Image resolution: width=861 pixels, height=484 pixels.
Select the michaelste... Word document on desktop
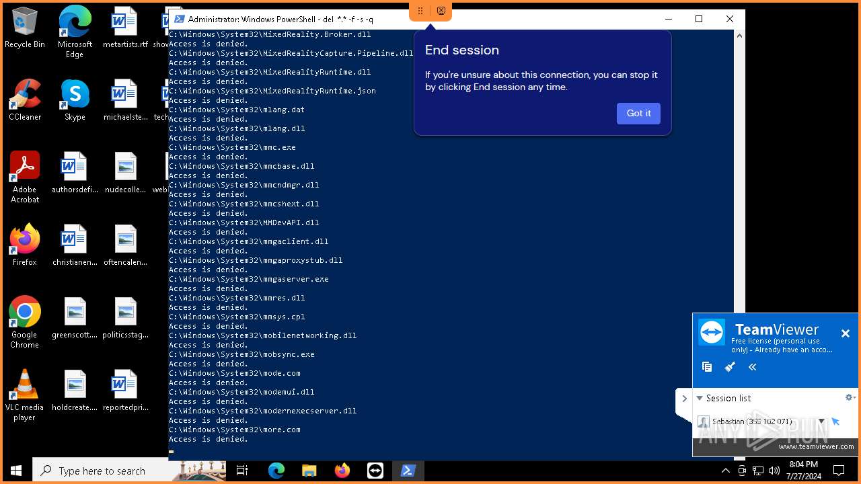pos(125,100)
